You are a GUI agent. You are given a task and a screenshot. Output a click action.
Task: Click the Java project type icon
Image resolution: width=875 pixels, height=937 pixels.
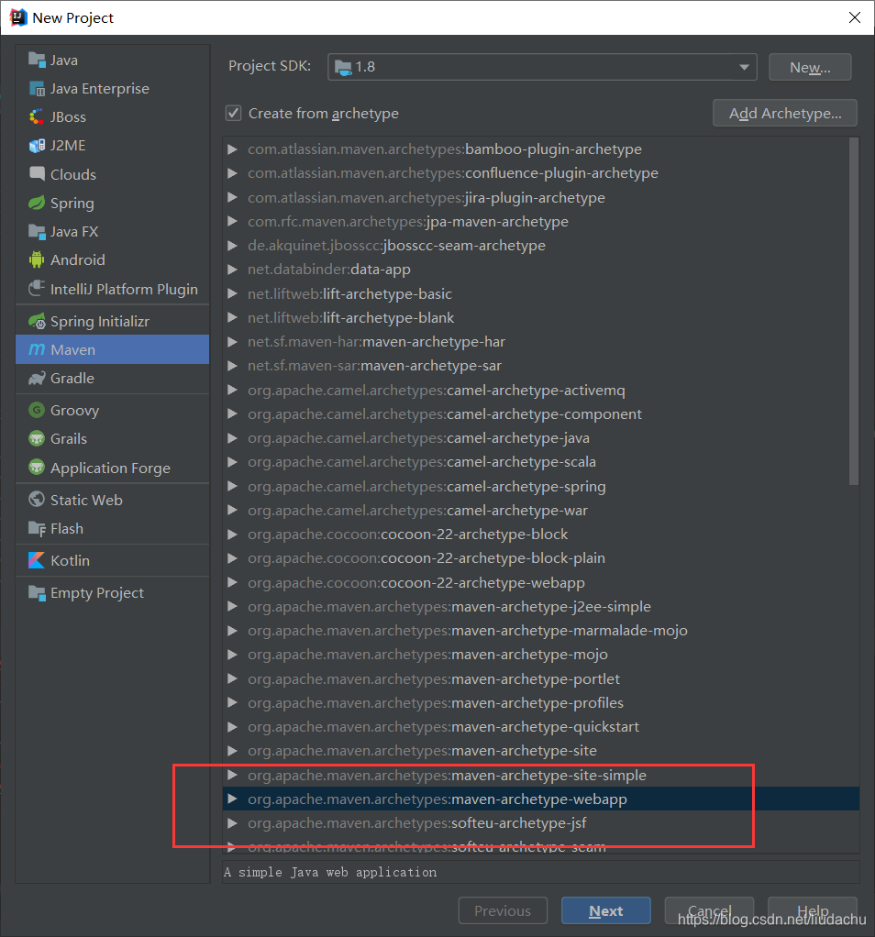coord(37,60)
